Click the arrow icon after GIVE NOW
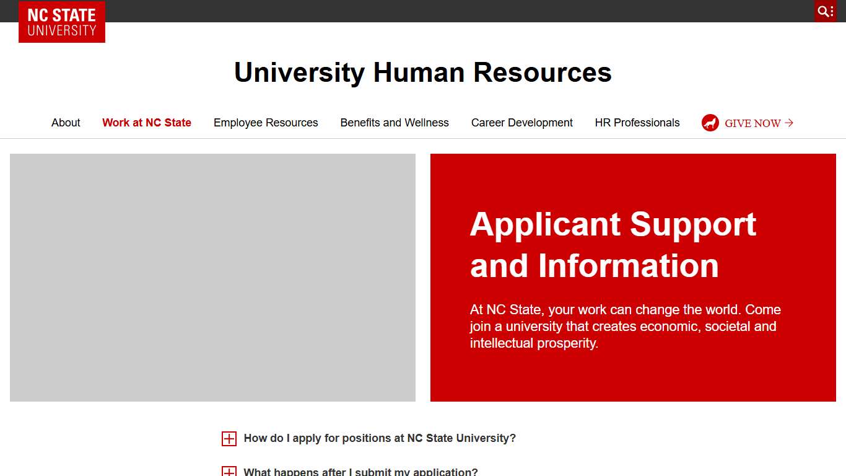Viewport: 846px width, 476px height. point(789,123)
